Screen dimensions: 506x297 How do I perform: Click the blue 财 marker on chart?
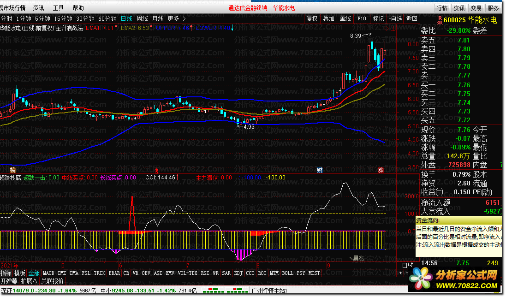tap(320, 170)
